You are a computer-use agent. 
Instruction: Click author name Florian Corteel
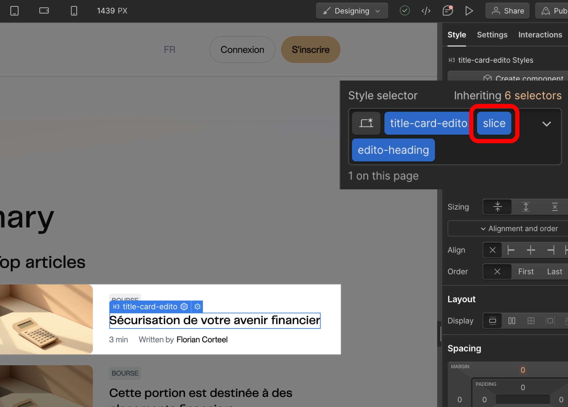pos(202,340)
